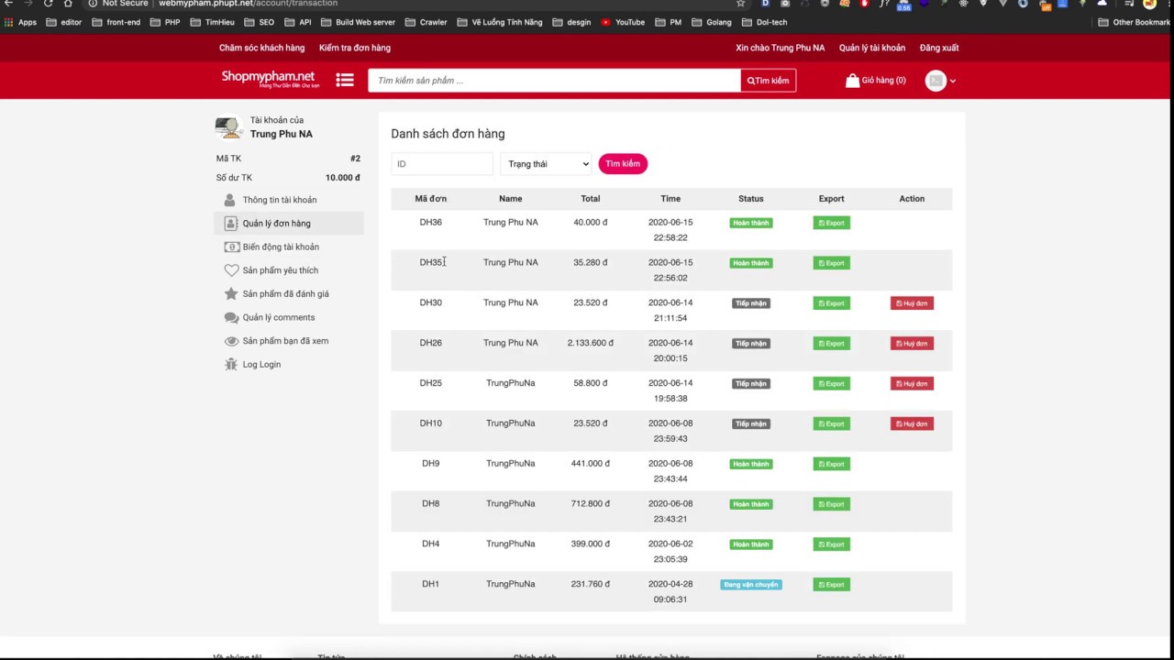Click the Tìm kiếm search button in header
The height and width of the screenshot is (660, 1174).
click(x=768, y=81)
